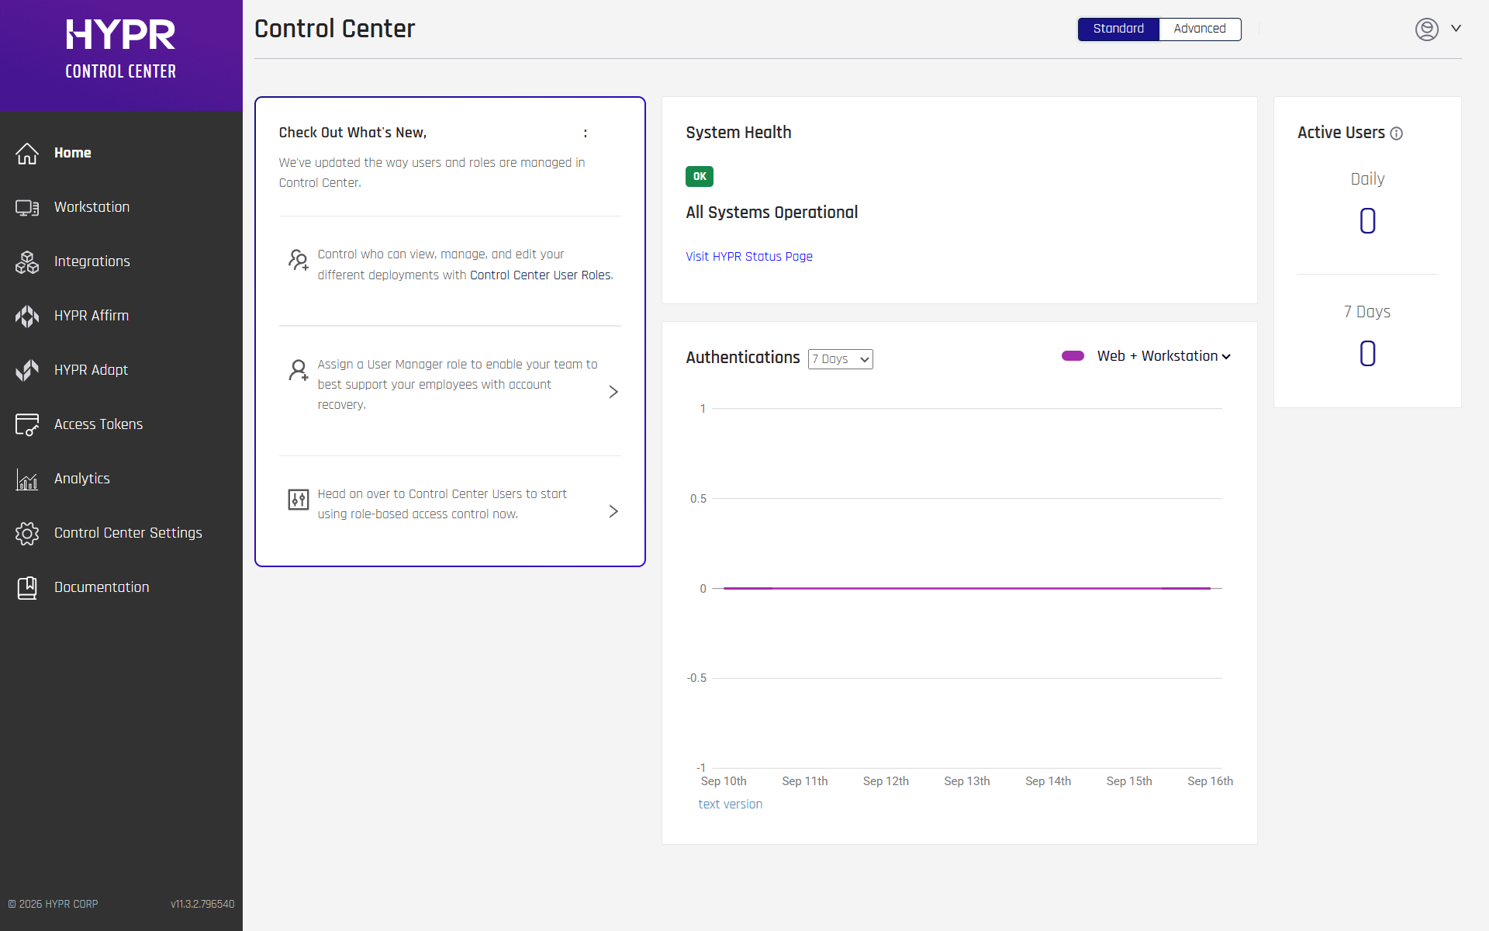Click the purple Web + Workstation legend swatch
The height and width of the screenshot is (931, 1489).
(1073, 356)
